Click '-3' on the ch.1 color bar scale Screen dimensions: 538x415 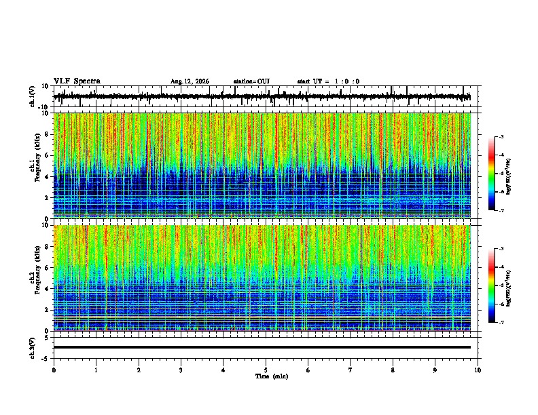pos(501,137)
